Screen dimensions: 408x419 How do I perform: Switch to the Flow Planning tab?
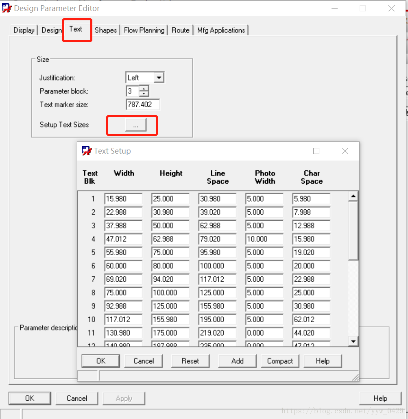pos(144,30)
